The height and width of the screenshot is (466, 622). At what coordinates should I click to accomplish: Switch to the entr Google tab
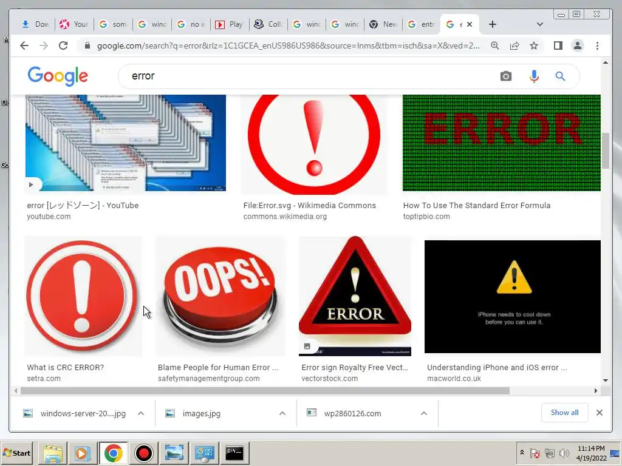point(422,24)
